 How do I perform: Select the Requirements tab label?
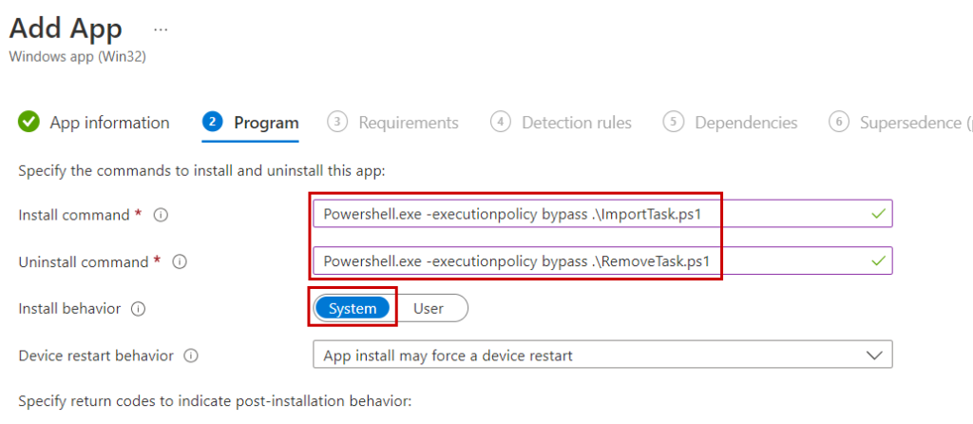(x=409, y=123)
